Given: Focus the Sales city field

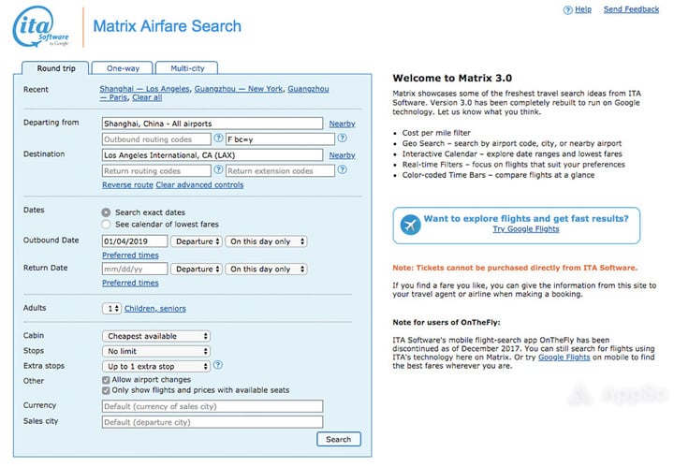Looking at the screenshot, I should pyautogui.click(x=212, y=422).
